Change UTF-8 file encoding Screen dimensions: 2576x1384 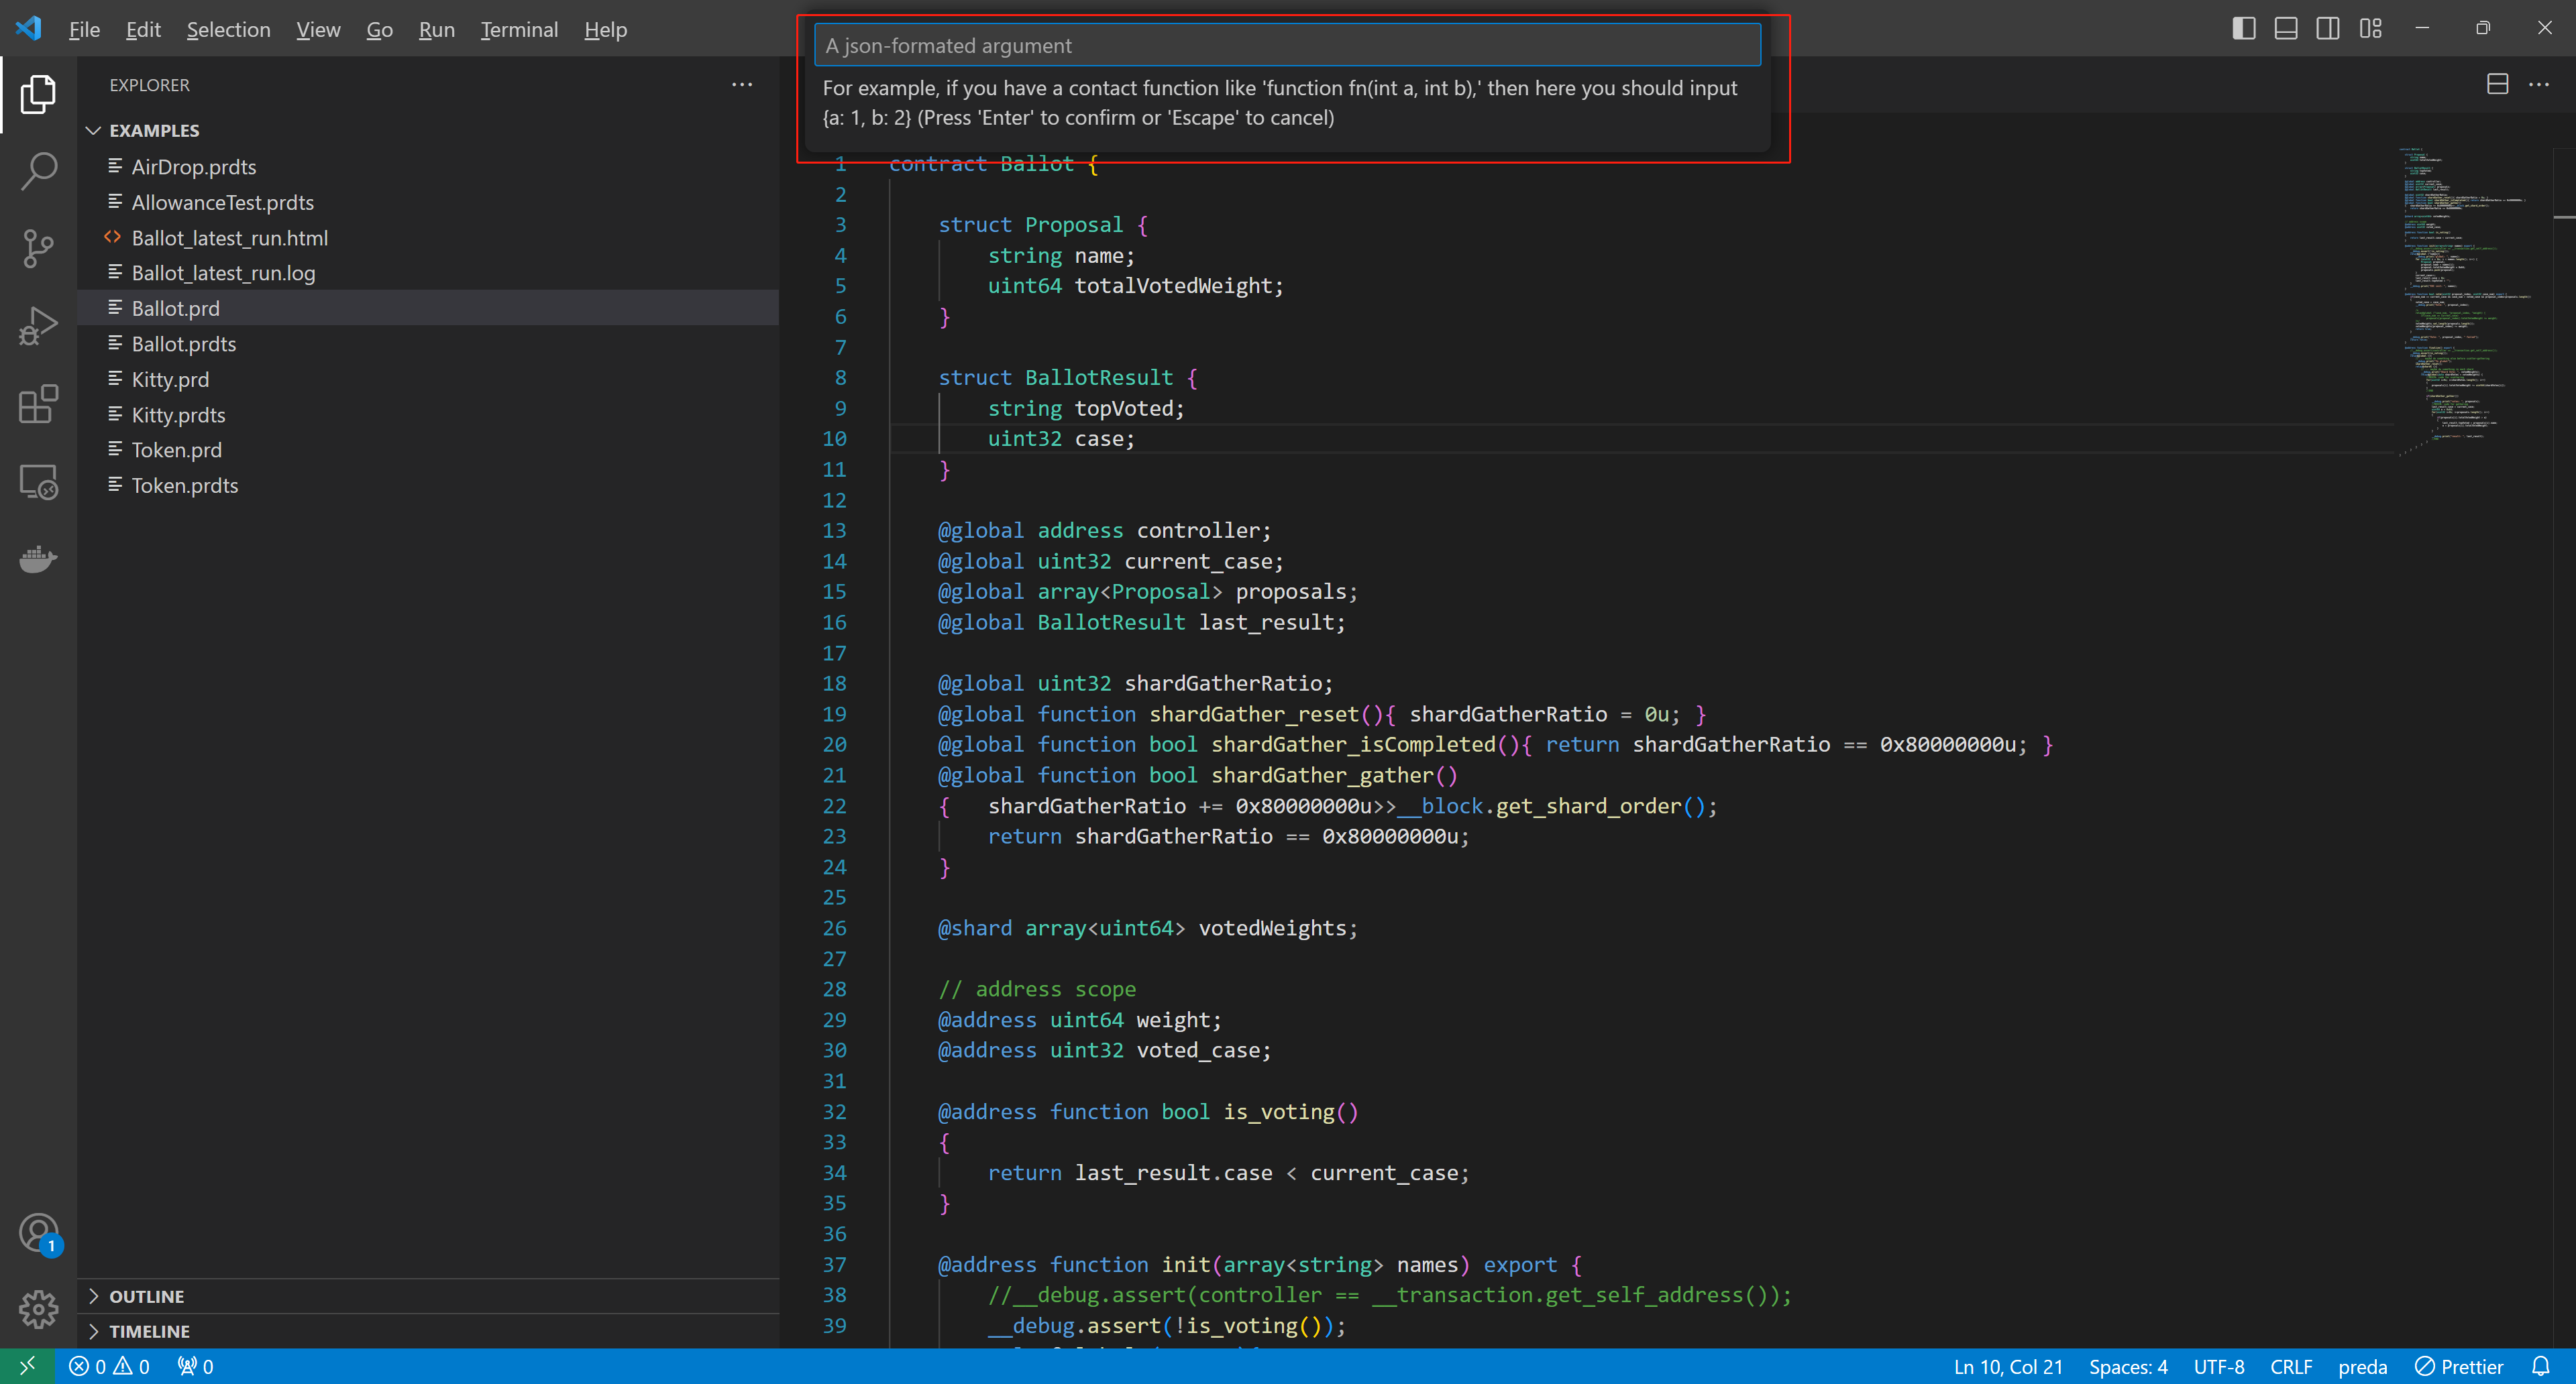2219,1366
